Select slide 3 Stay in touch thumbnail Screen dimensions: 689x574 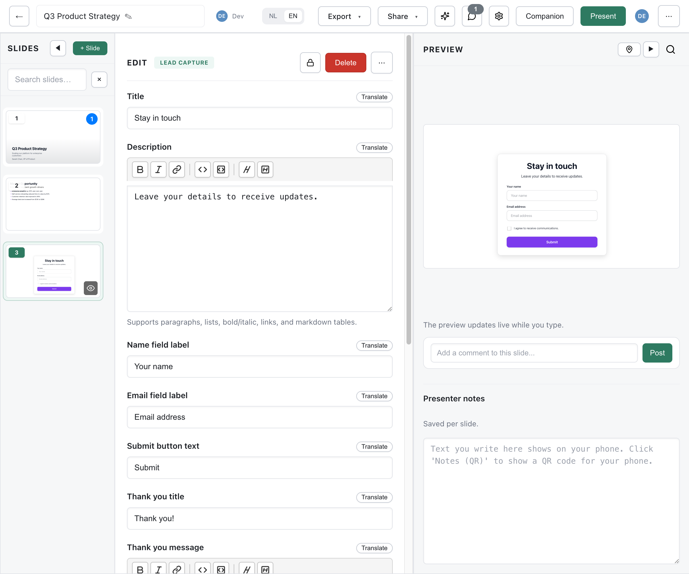[53, 271]
